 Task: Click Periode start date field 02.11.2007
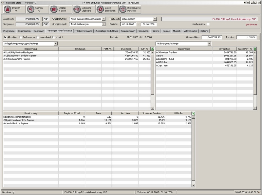click(x=128, y=24)
